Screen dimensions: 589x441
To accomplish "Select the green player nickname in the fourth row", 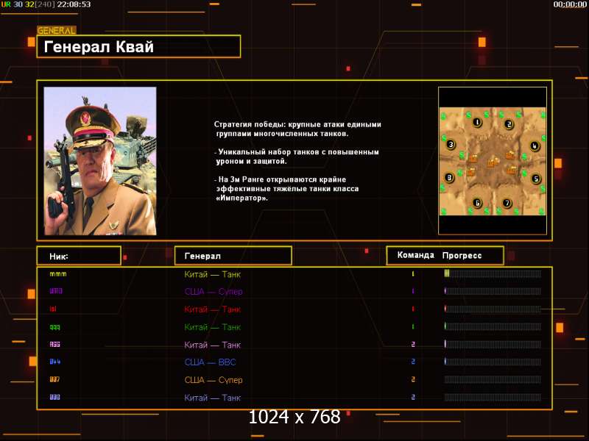I will click(x=54, y=327).
